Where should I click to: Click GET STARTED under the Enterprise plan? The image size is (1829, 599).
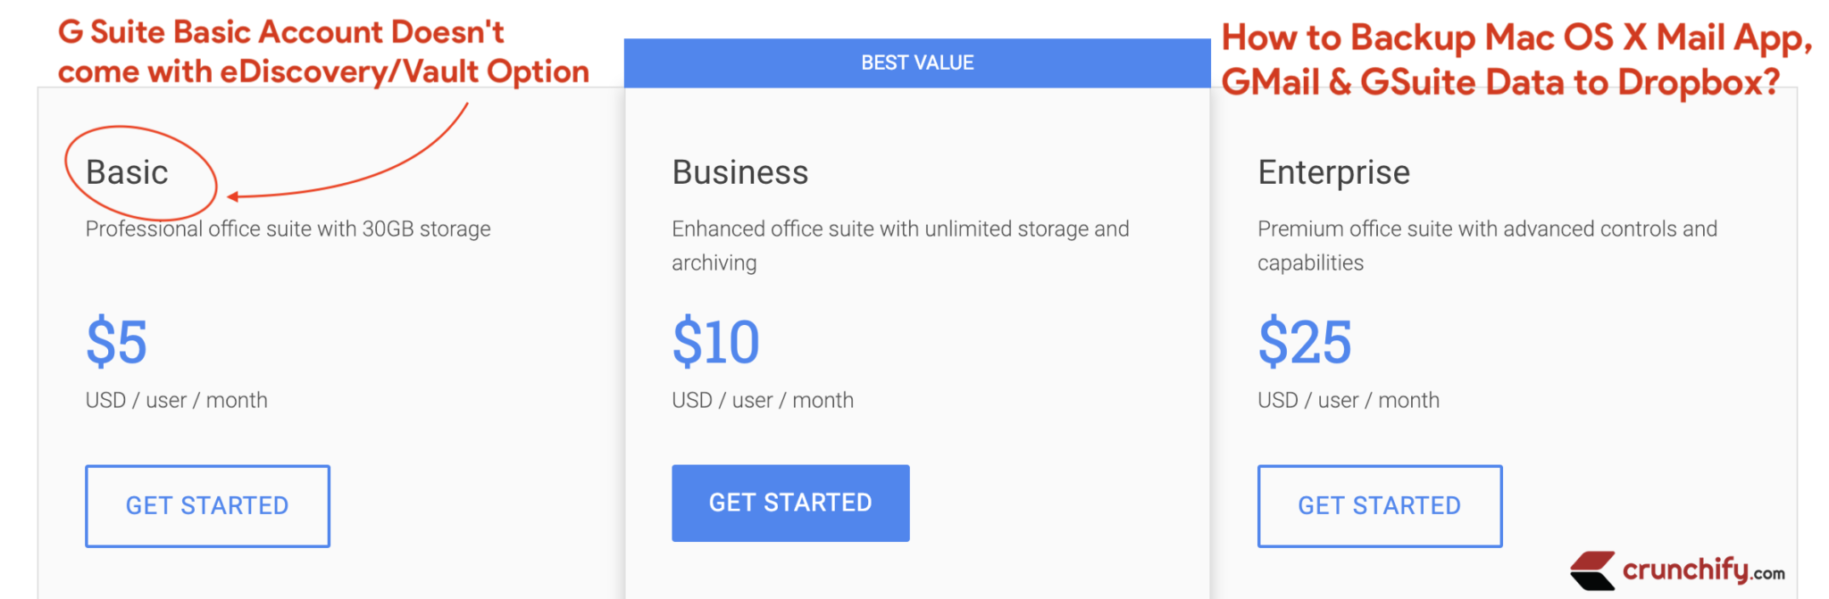pos(1379,505)
